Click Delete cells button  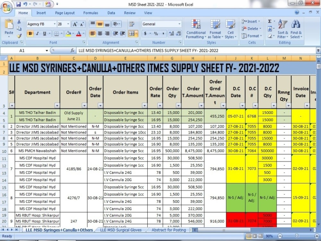tap(251, 29)
